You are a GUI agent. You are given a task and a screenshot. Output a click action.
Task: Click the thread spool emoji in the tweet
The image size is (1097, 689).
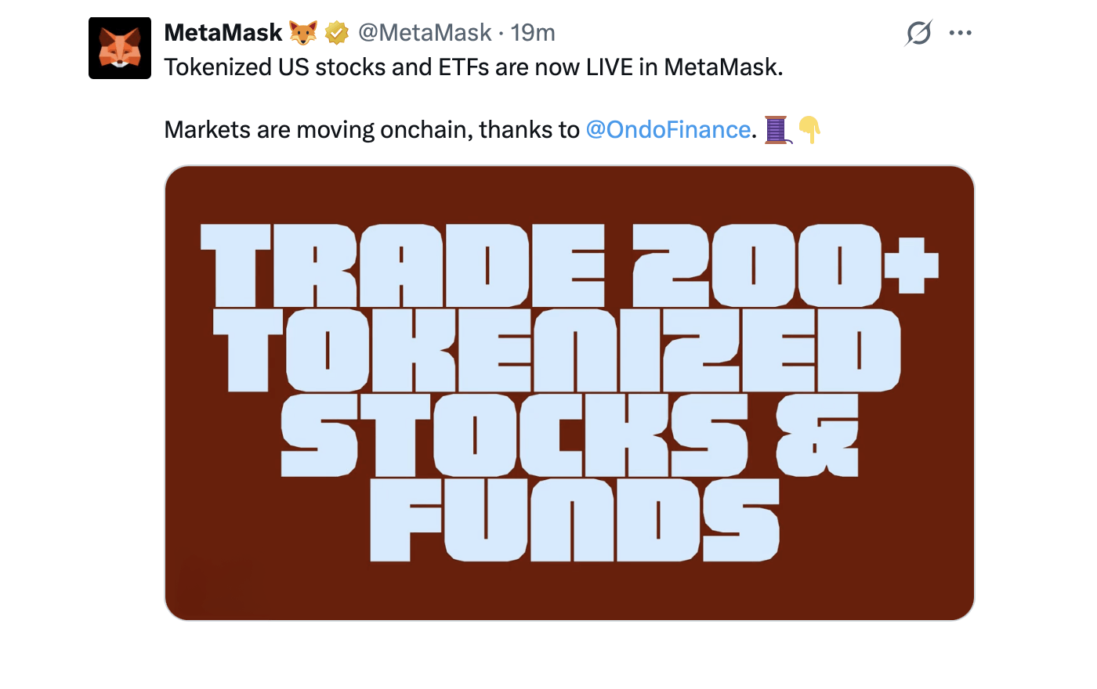(x=777, y=129)
